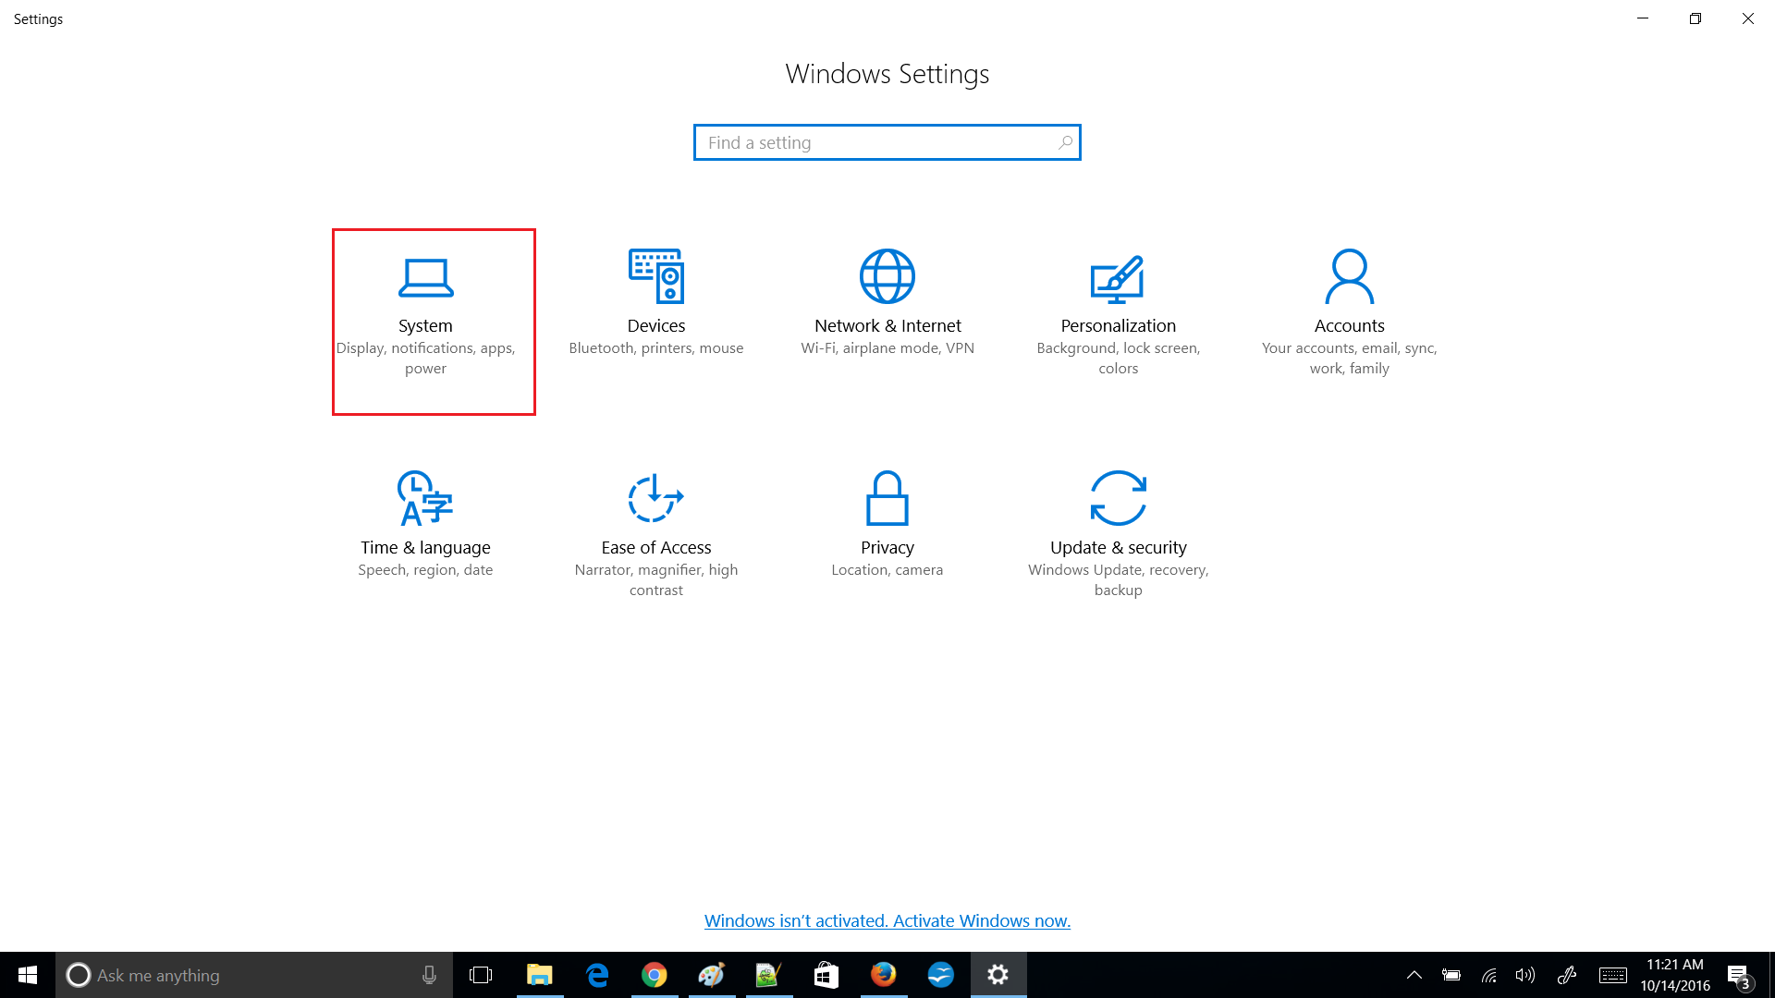Open the System settings laptop icon
This screenshot has height=998, width=1775.
coord(425,277)
